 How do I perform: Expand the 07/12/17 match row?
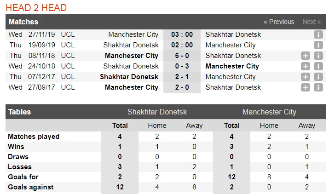[x=306, y=77]
